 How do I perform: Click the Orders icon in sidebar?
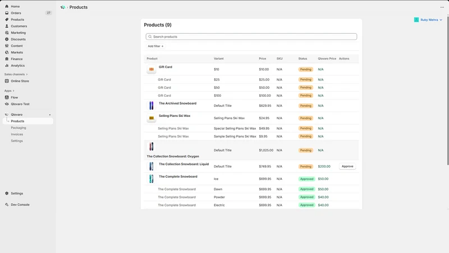click(x=7, y=13)
